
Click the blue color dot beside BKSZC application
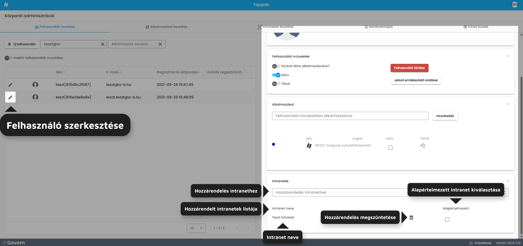[274, 144]
